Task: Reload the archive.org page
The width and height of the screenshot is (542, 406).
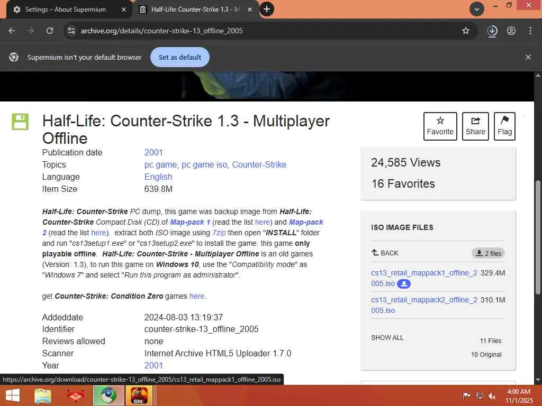Action: 50,31
